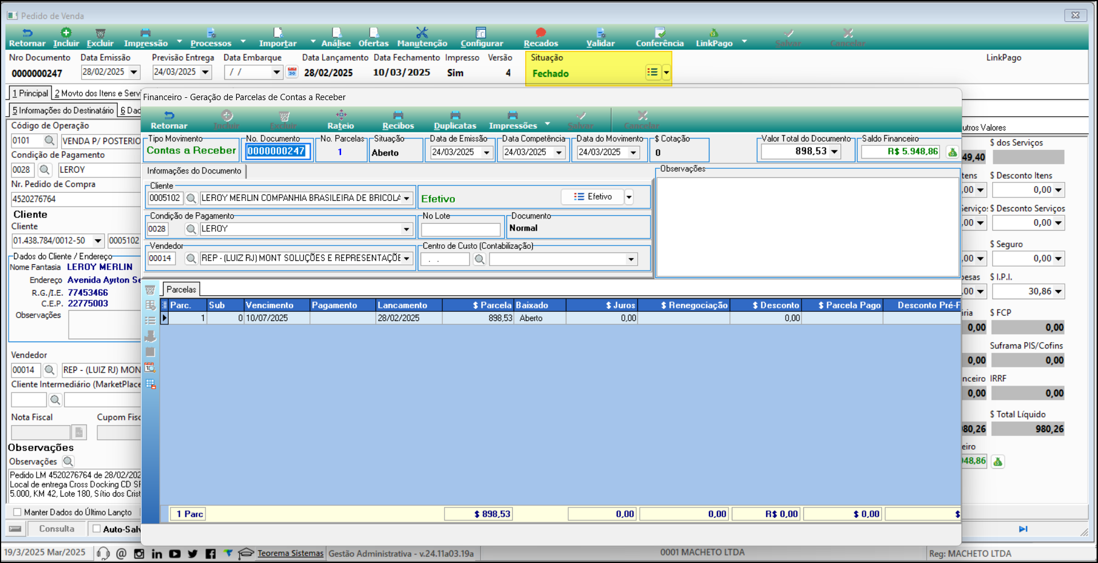This screenshot has height=563, width=1098.
Task: Open Duplicatas in Financeiro toolbar
Action: 455,120
